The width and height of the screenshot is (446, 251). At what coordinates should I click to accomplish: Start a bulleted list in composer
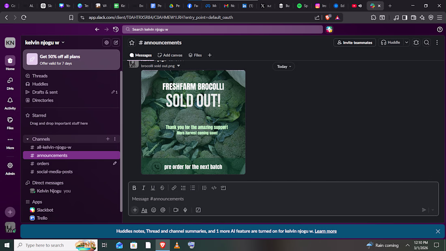[x=193, y=188]
